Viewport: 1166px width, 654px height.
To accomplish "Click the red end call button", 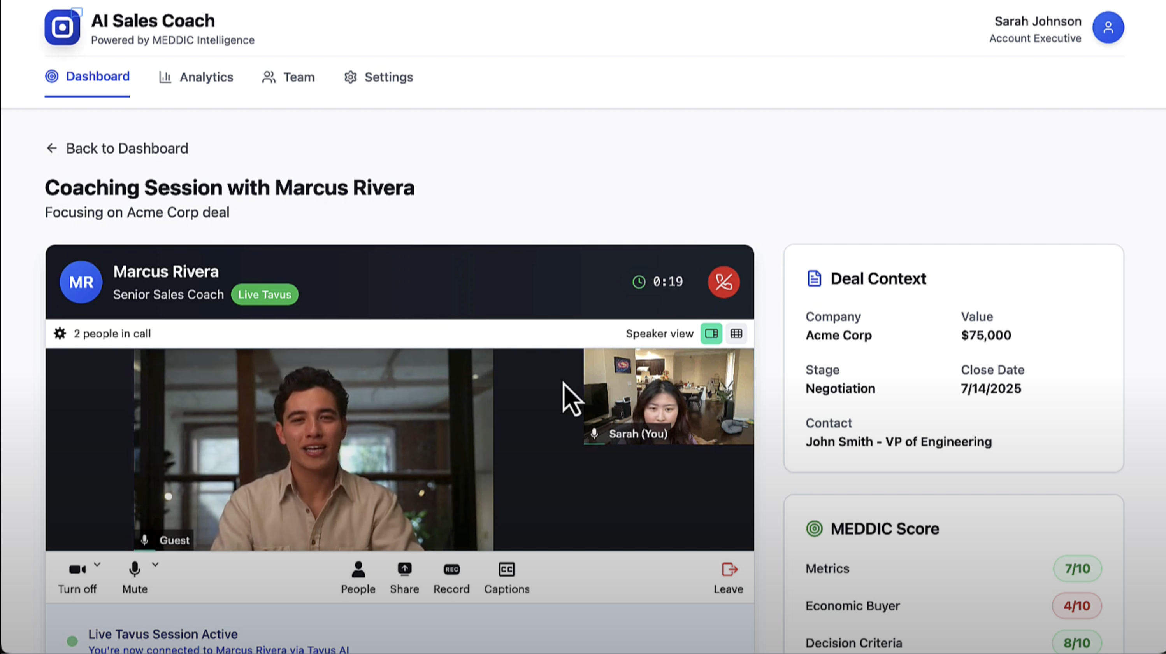I will click(723, 282).
